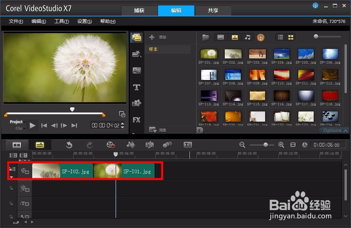This screenshot has width=351, height=228.
Task: Select SP-I18.jpg thumbnail in library
Action: (x=330, y=96)
